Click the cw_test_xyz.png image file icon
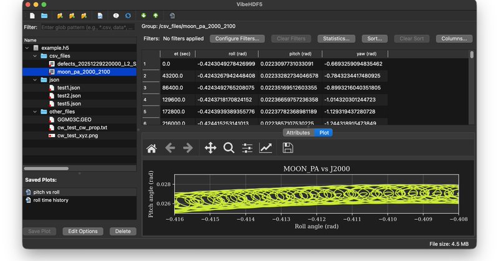 pos(52,135)
